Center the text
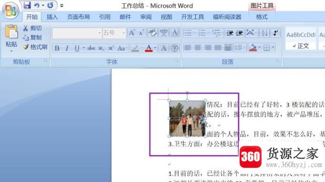 198,48
